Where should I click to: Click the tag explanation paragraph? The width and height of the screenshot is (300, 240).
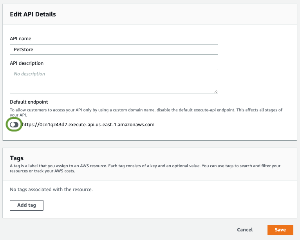[145, 168]
